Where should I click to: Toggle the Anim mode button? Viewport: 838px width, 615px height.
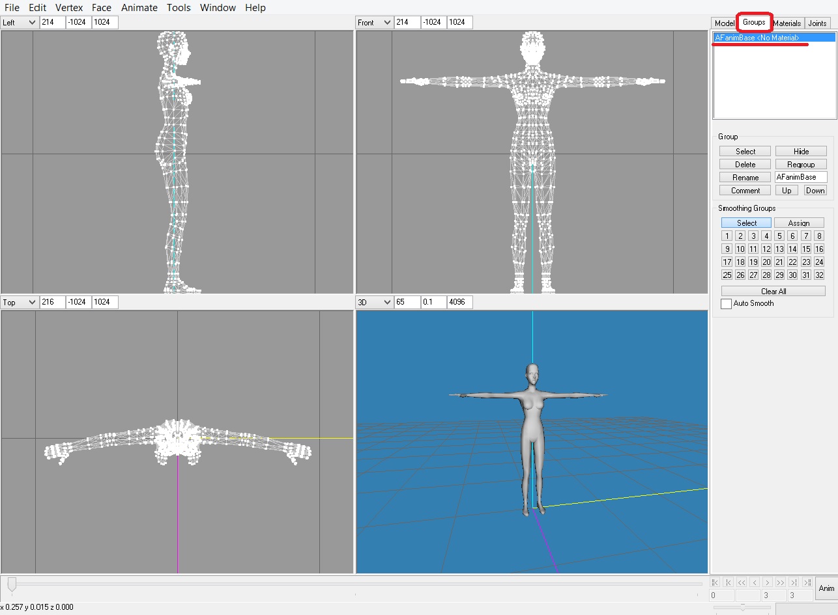point(826,588)
